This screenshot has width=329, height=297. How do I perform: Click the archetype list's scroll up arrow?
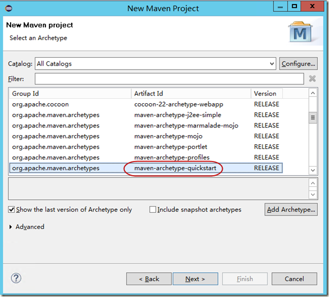(x=313, y=93)
